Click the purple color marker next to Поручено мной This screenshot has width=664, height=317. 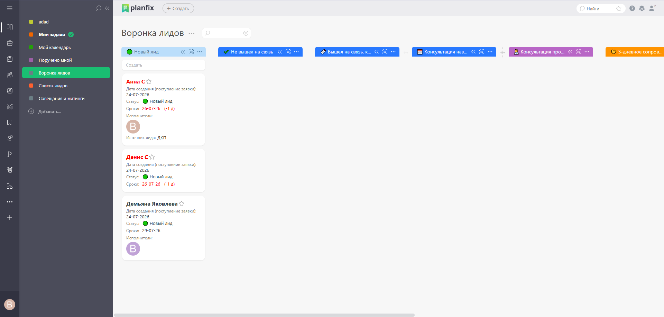(31, 60)
